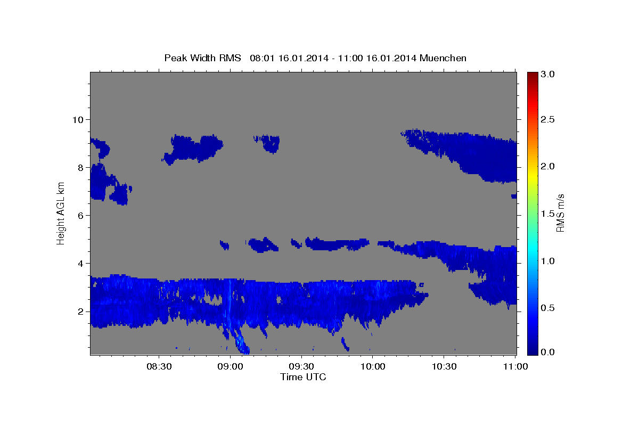
Task: Click the '11:00' time axis label
Action: 515,367
